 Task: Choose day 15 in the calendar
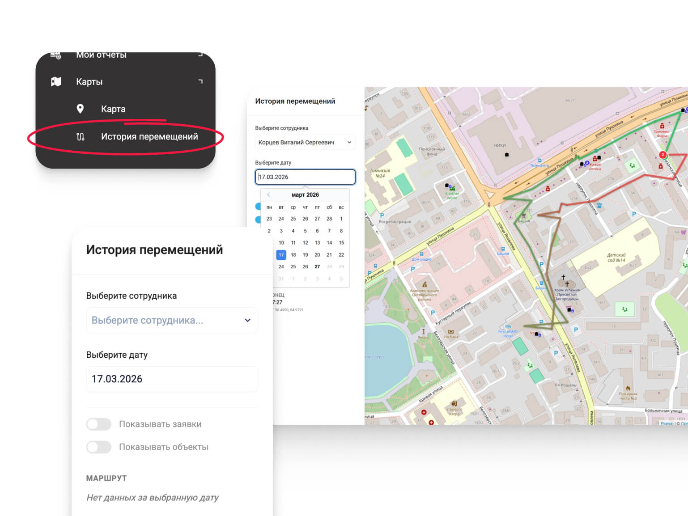pyautogui.click(x=341, y=242)
